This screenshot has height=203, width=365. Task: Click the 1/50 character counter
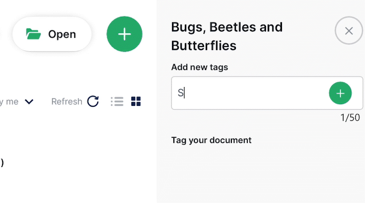350,118
